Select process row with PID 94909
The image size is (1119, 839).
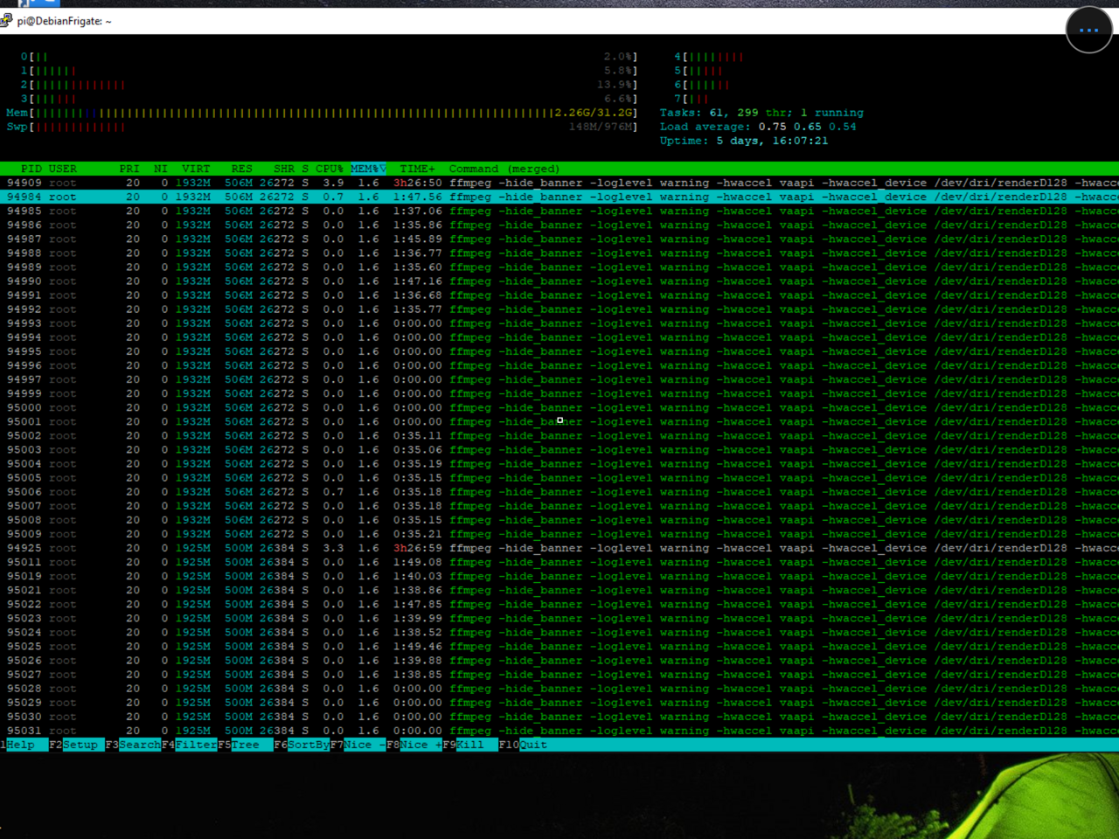click(x=559, y=183)
